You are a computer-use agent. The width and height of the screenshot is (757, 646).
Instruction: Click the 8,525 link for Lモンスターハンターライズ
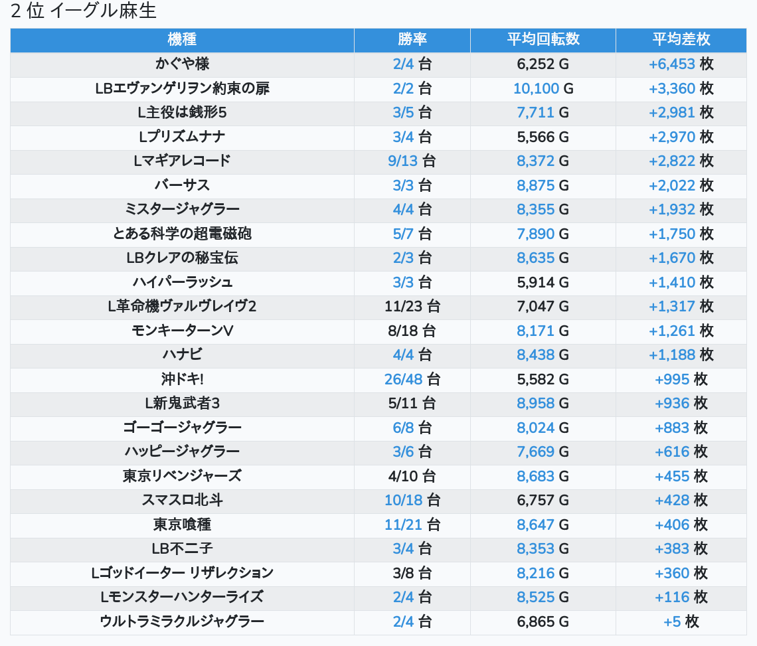[535, 597]
